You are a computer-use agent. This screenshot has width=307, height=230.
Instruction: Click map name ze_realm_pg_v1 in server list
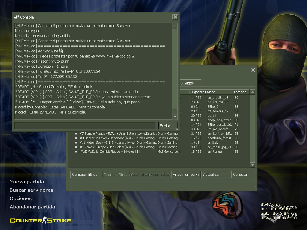(x=219, y=147)
